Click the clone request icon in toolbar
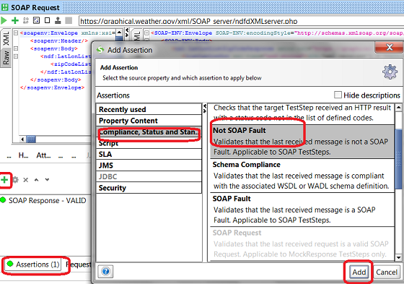The height and width of the screenshot is (284, 404). (36, 20)
